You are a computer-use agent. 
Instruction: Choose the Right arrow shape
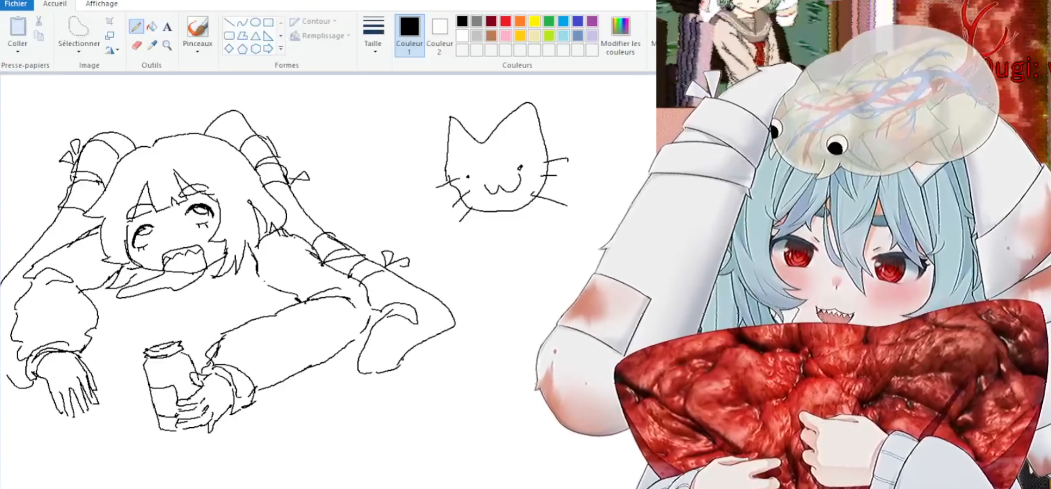click(x=268, y=49)
